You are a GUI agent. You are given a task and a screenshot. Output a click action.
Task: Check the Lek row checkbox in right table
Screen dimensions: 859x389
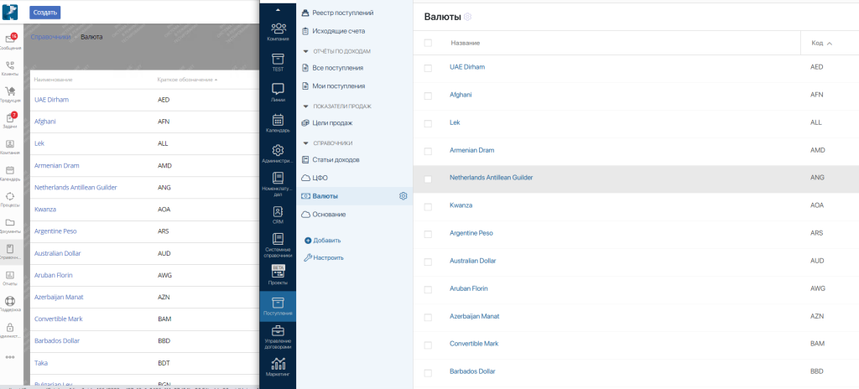[x=428, y=123]
